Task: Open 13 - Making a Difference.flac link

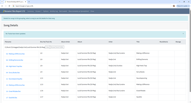Action: pos(15,85)
